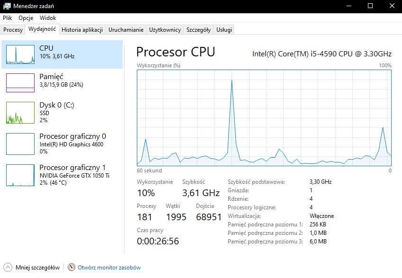
Task: Select the CPU mini graph thumbnail
Action: pos(20,54)
